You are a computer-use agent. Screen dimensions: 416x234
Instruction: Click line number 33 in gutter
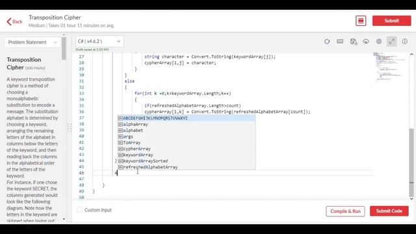tap(81, 94)
